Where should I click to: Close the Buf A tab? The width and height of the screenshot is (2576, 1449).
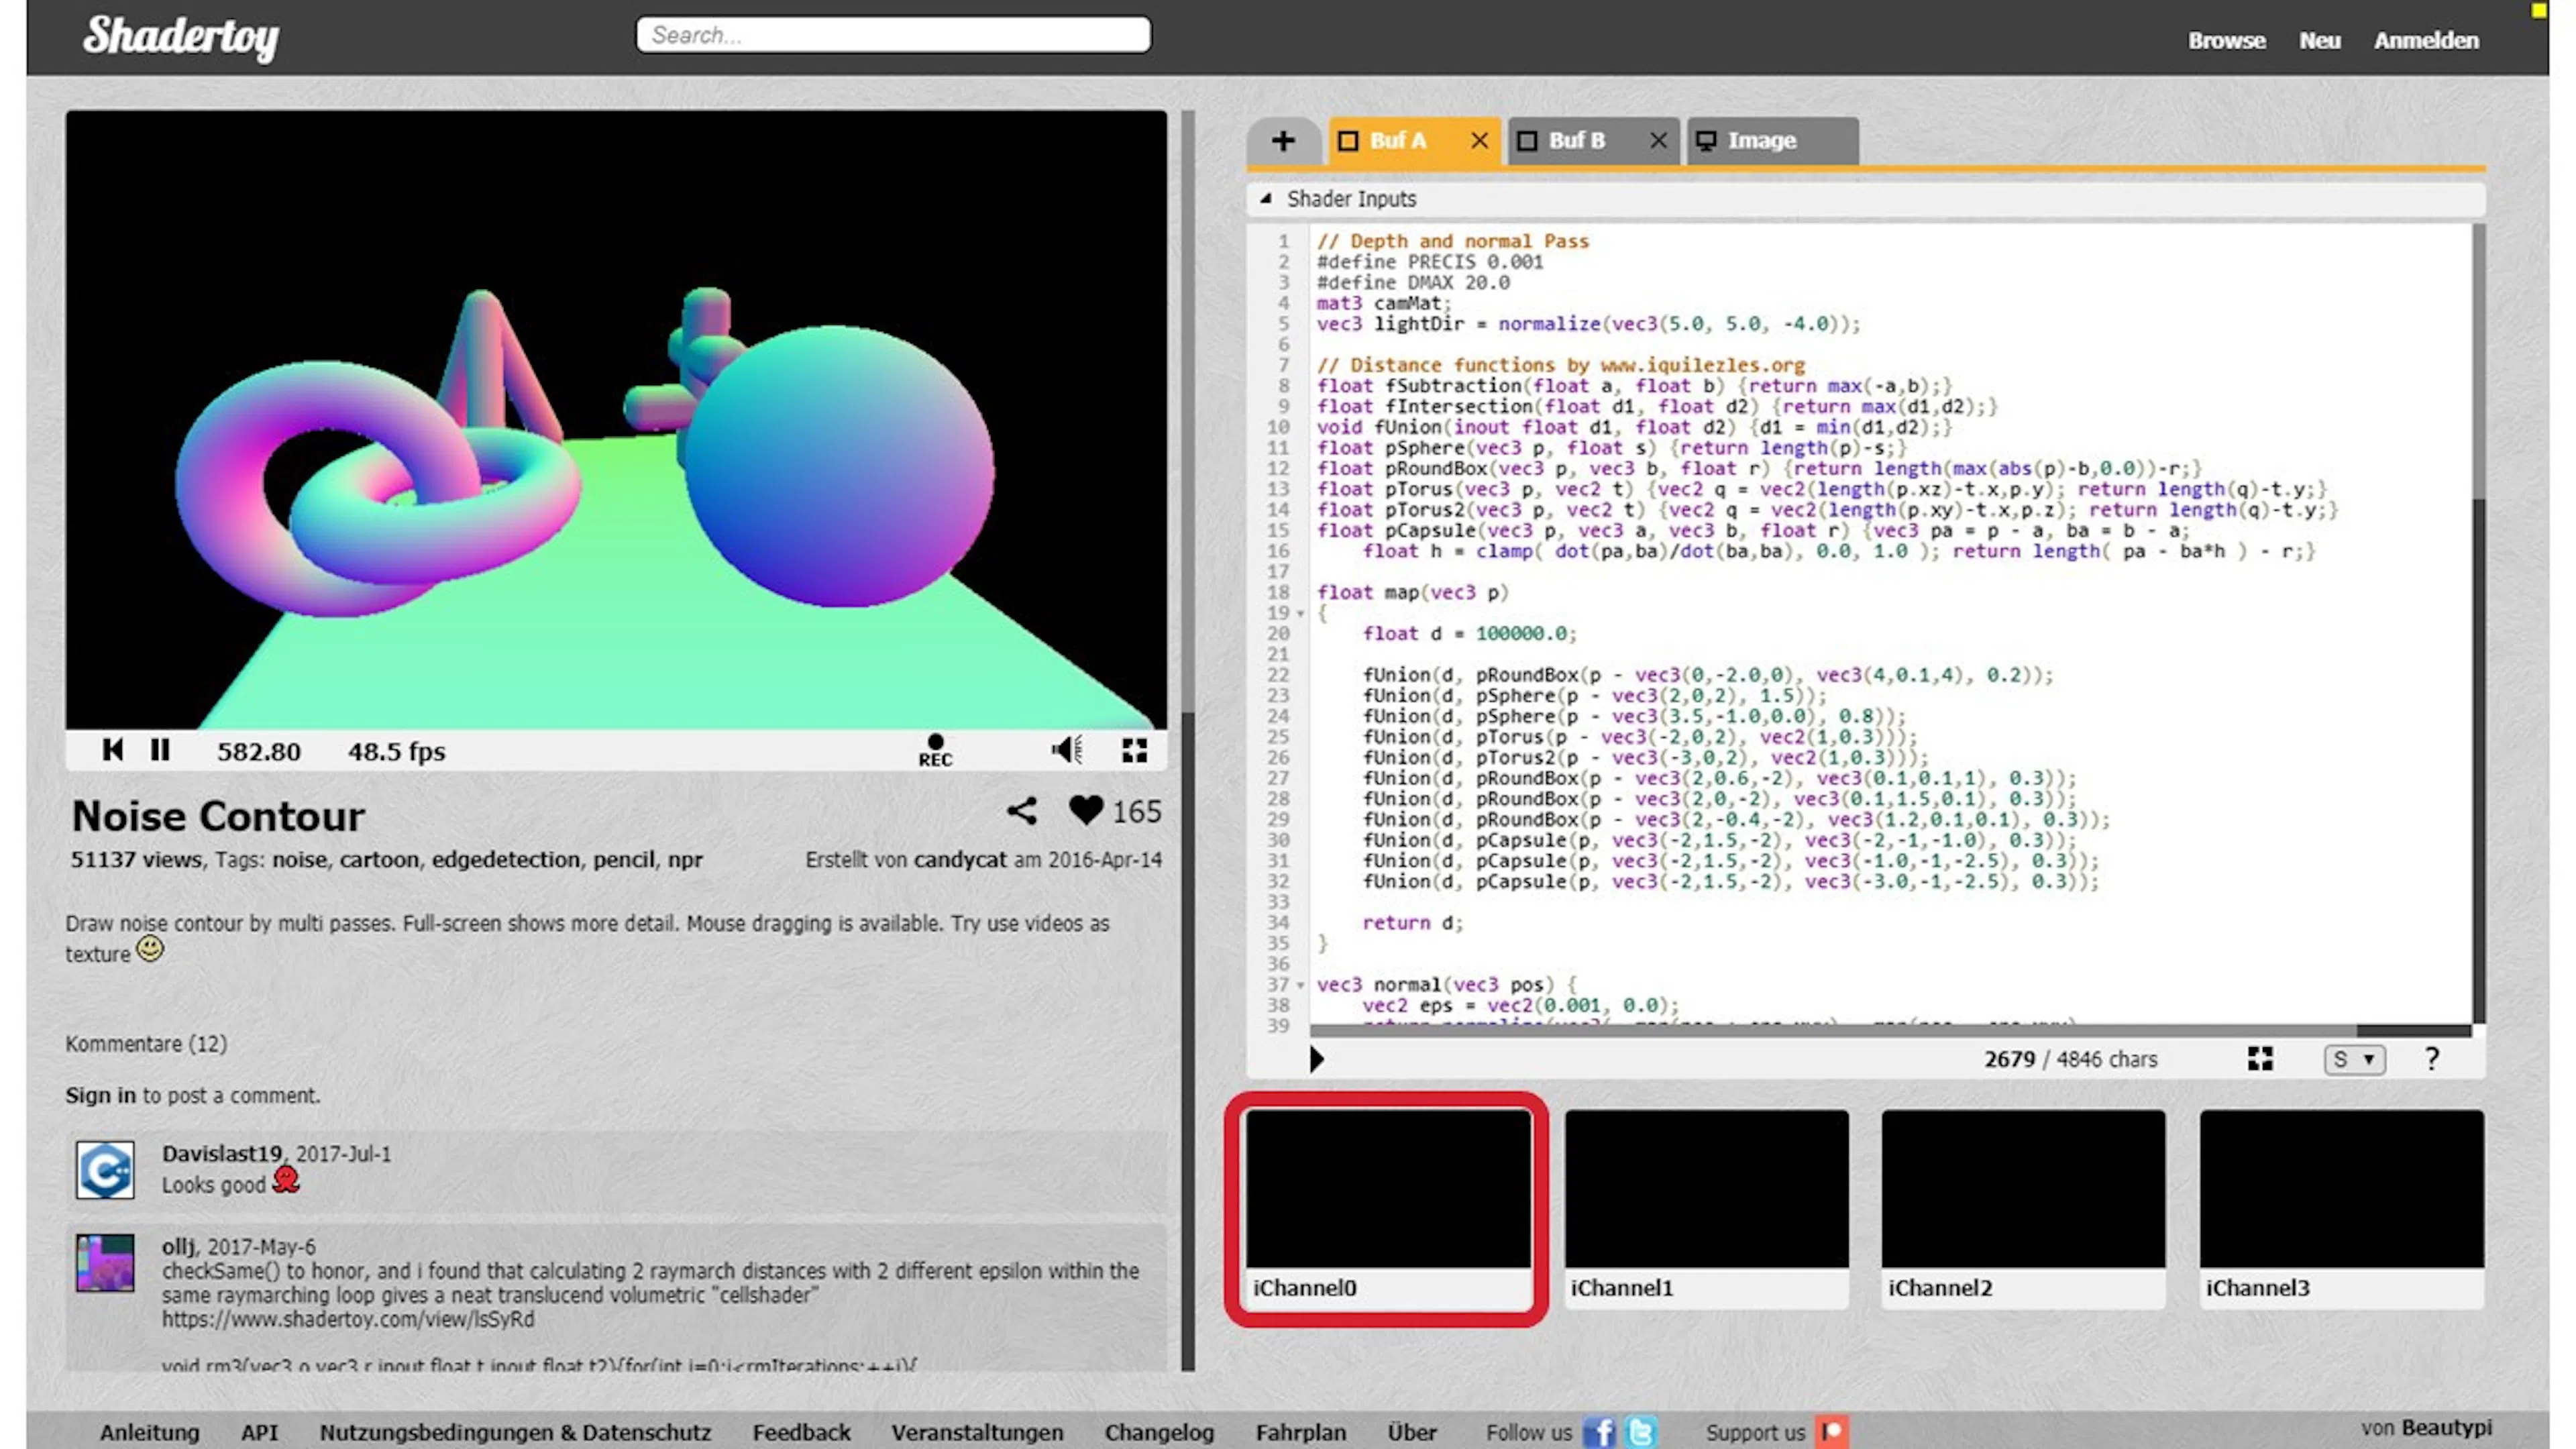(x=1479, y=141)
